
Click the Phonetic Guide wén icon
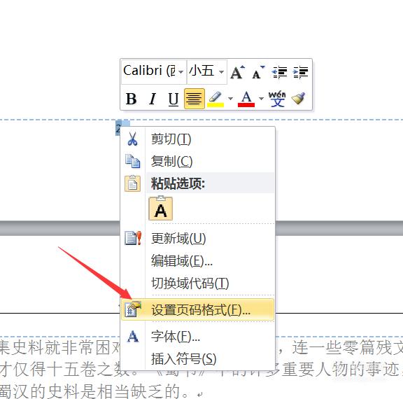click(277, 99)
